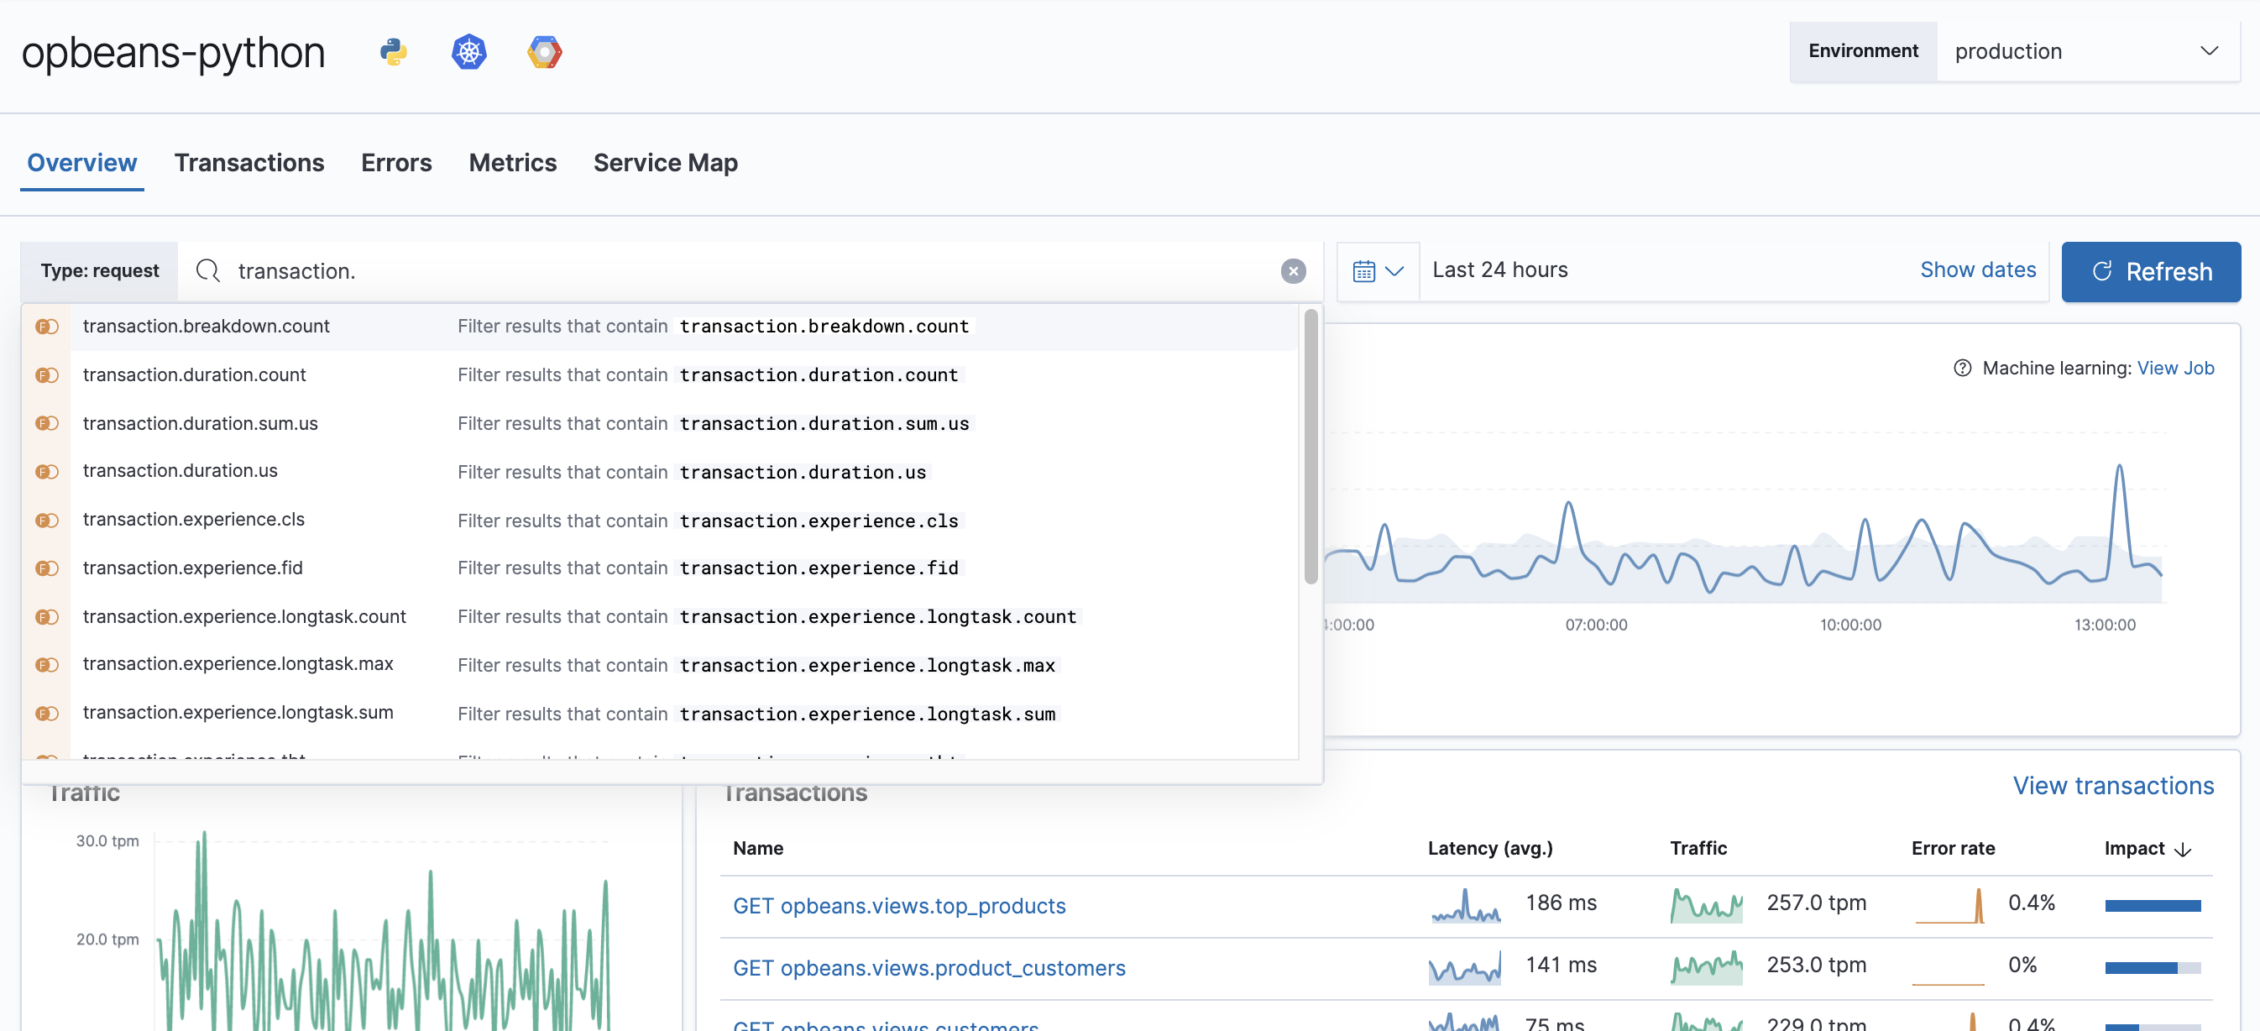Clear the search query using the x icon
Image resolution: width=2260 pixels, height=1031 pixels.
point(1293,270)
